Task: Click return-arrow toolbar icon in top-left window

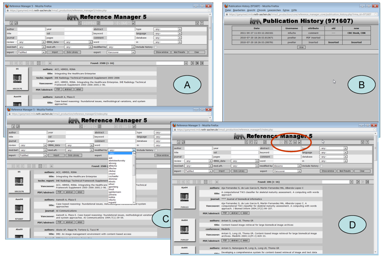Action: (133, 23)
